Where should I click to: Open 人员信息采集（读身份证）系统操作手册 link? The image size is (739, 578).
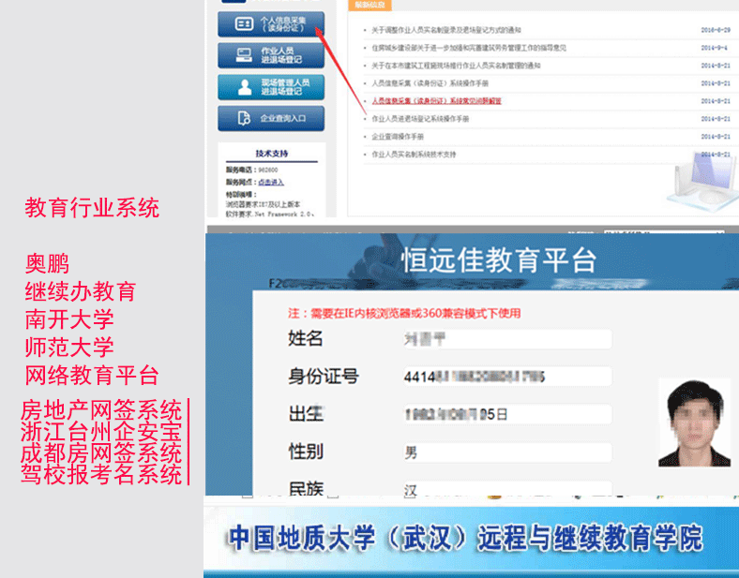[430, 83]
